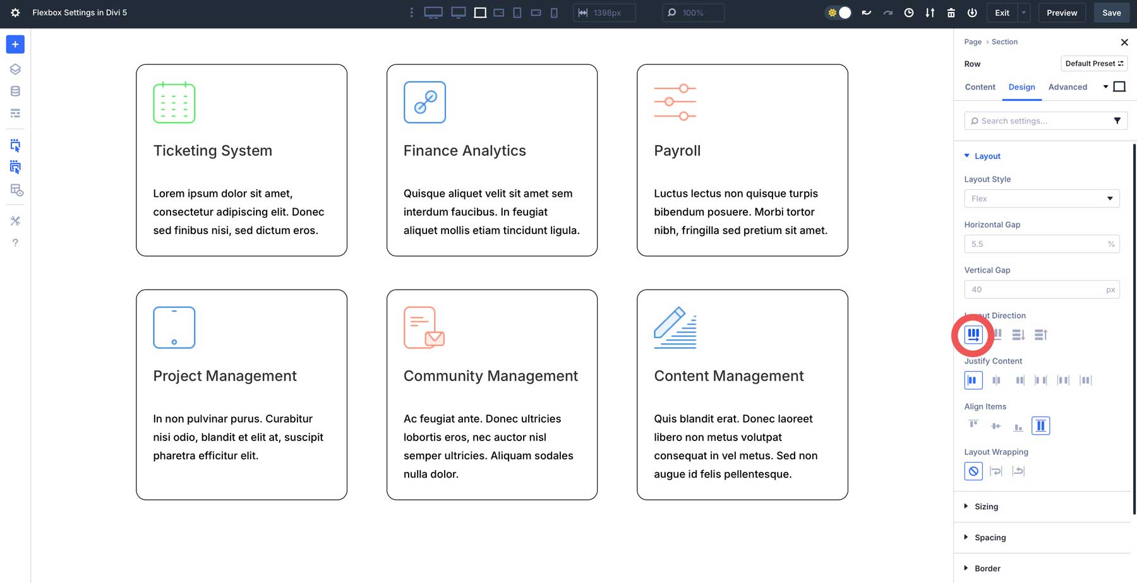Select top alignment under Align Items

pyautogui.click(x=973, y=426)
